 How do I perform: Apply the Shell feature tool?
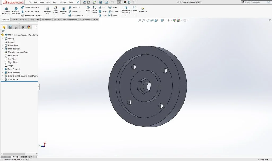tap(103, 15)
